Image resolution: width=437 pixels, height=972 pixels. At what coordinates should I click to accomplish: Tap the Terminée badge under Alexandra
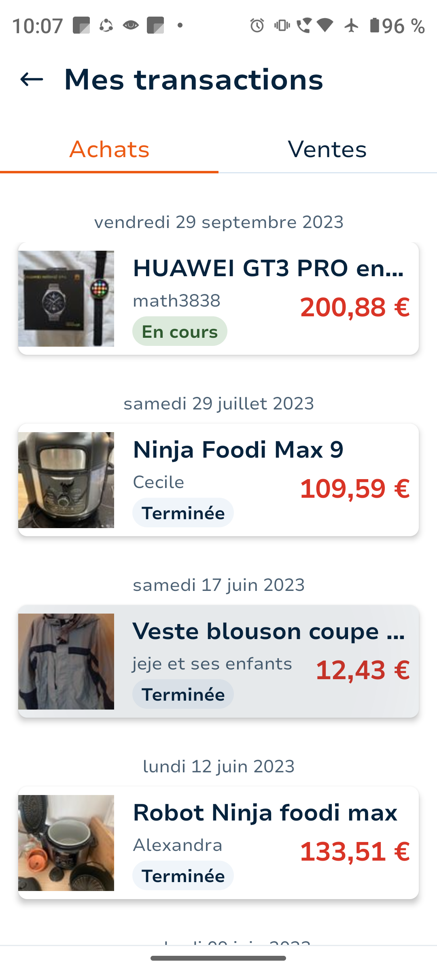[183, 876]
